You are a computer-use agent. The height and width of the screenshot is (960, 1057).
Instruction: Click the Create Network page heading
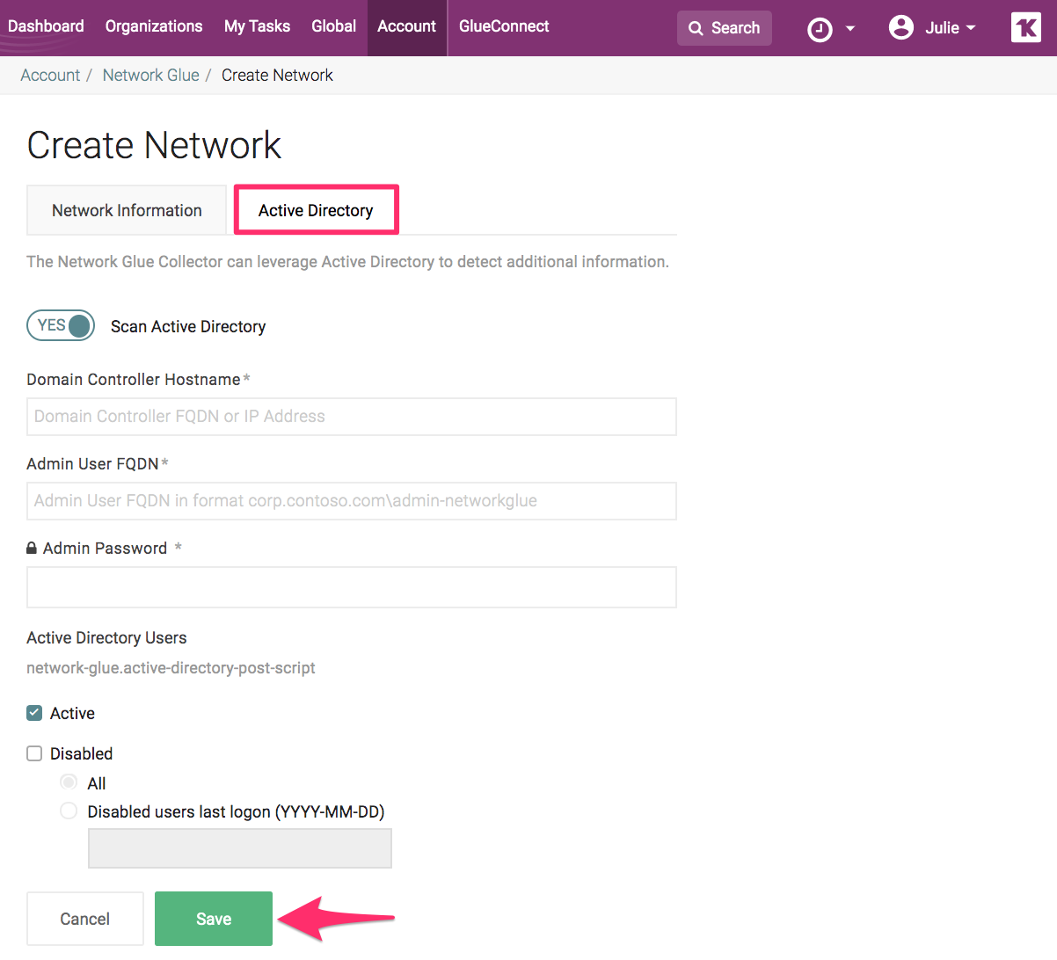tap(154, 145)
